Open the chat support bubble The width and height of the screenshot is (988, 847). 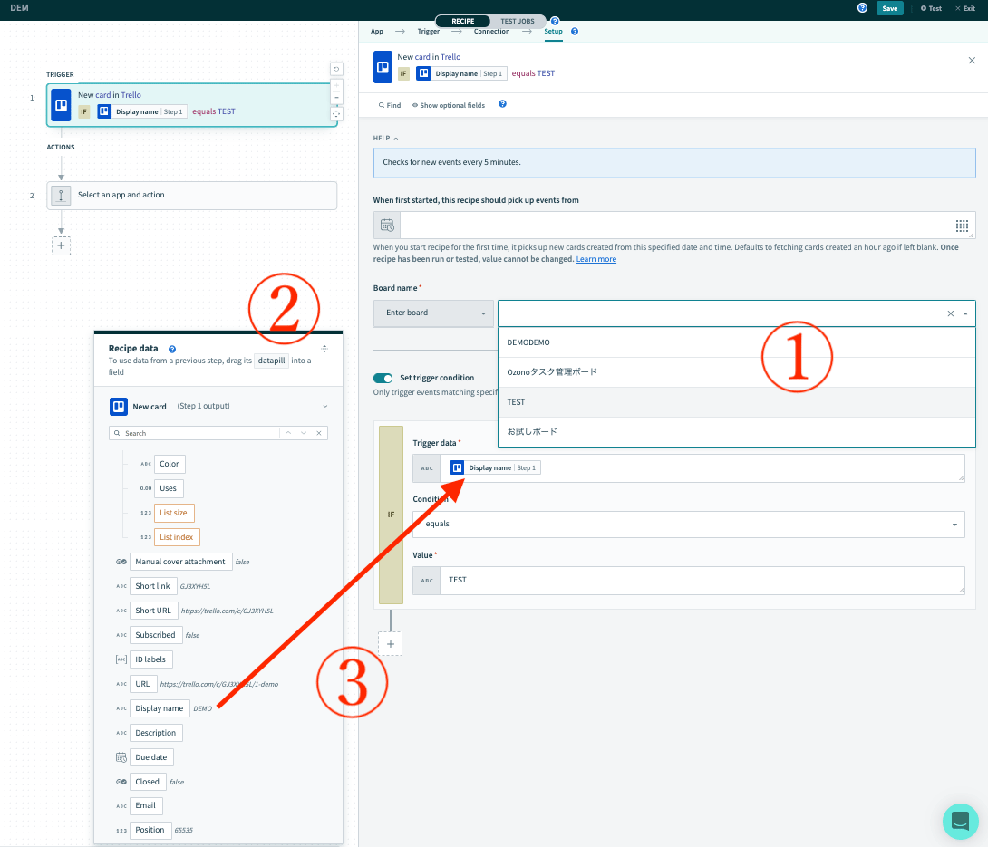point(960,821)
